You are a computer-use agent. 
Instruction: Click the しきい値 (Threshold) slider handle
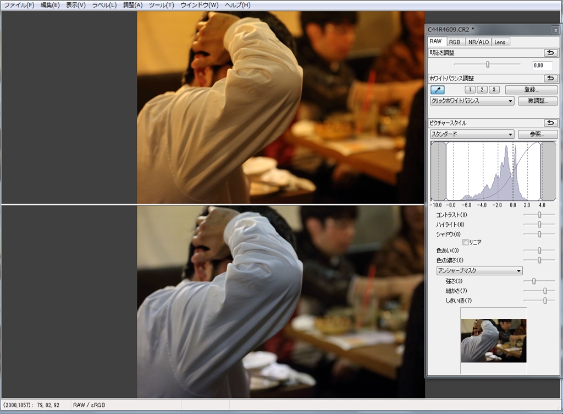click(x=545, y=301)
